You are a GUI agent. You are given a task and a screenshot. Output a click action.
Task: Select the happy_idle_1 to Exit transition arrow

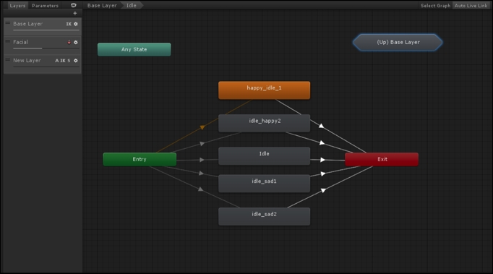tap(321, 126)
